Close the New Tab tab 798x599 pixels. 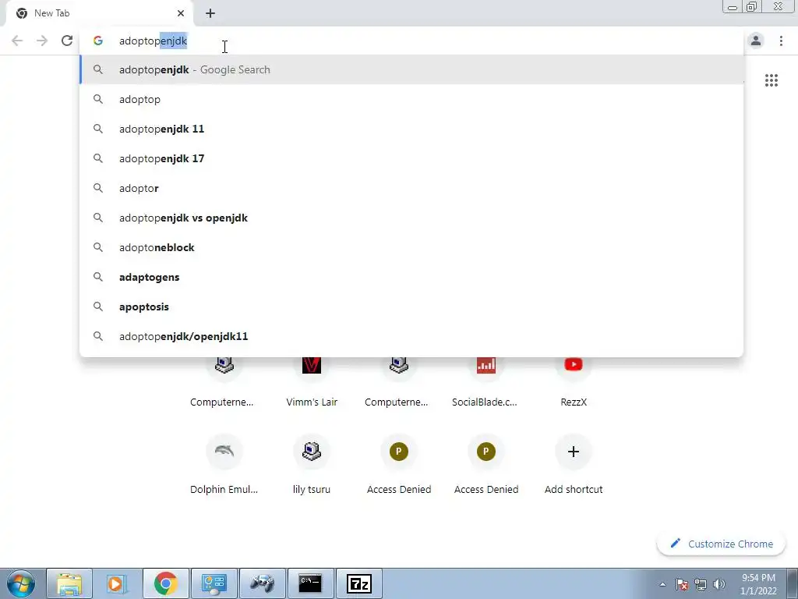click(181, 13)
